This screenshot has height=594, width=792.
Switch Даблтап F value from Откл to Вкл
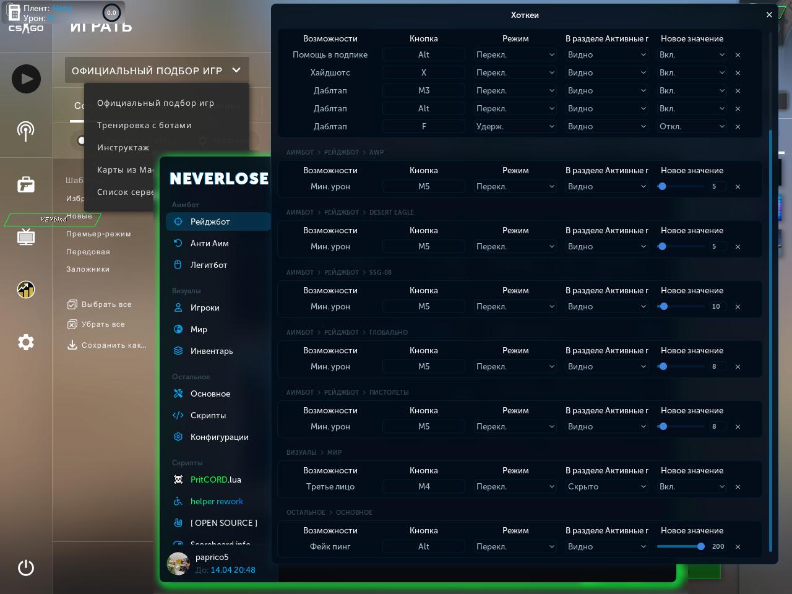click(692, 126)
